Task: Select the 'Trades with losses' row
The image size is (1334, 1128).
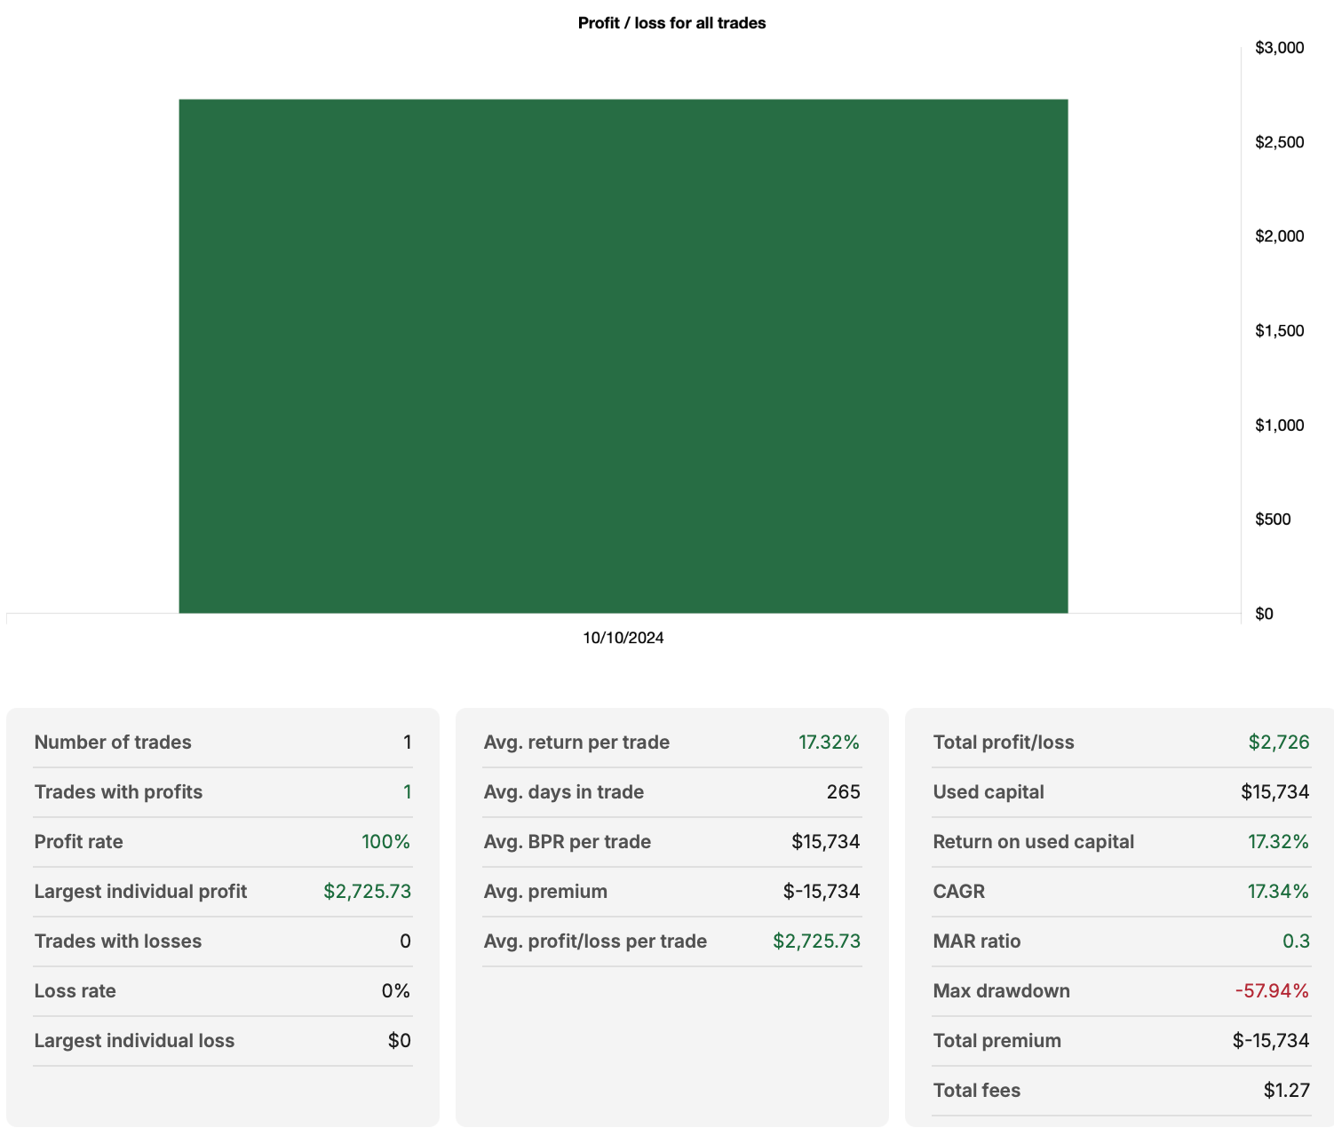Action: click(x=117, y=941)
